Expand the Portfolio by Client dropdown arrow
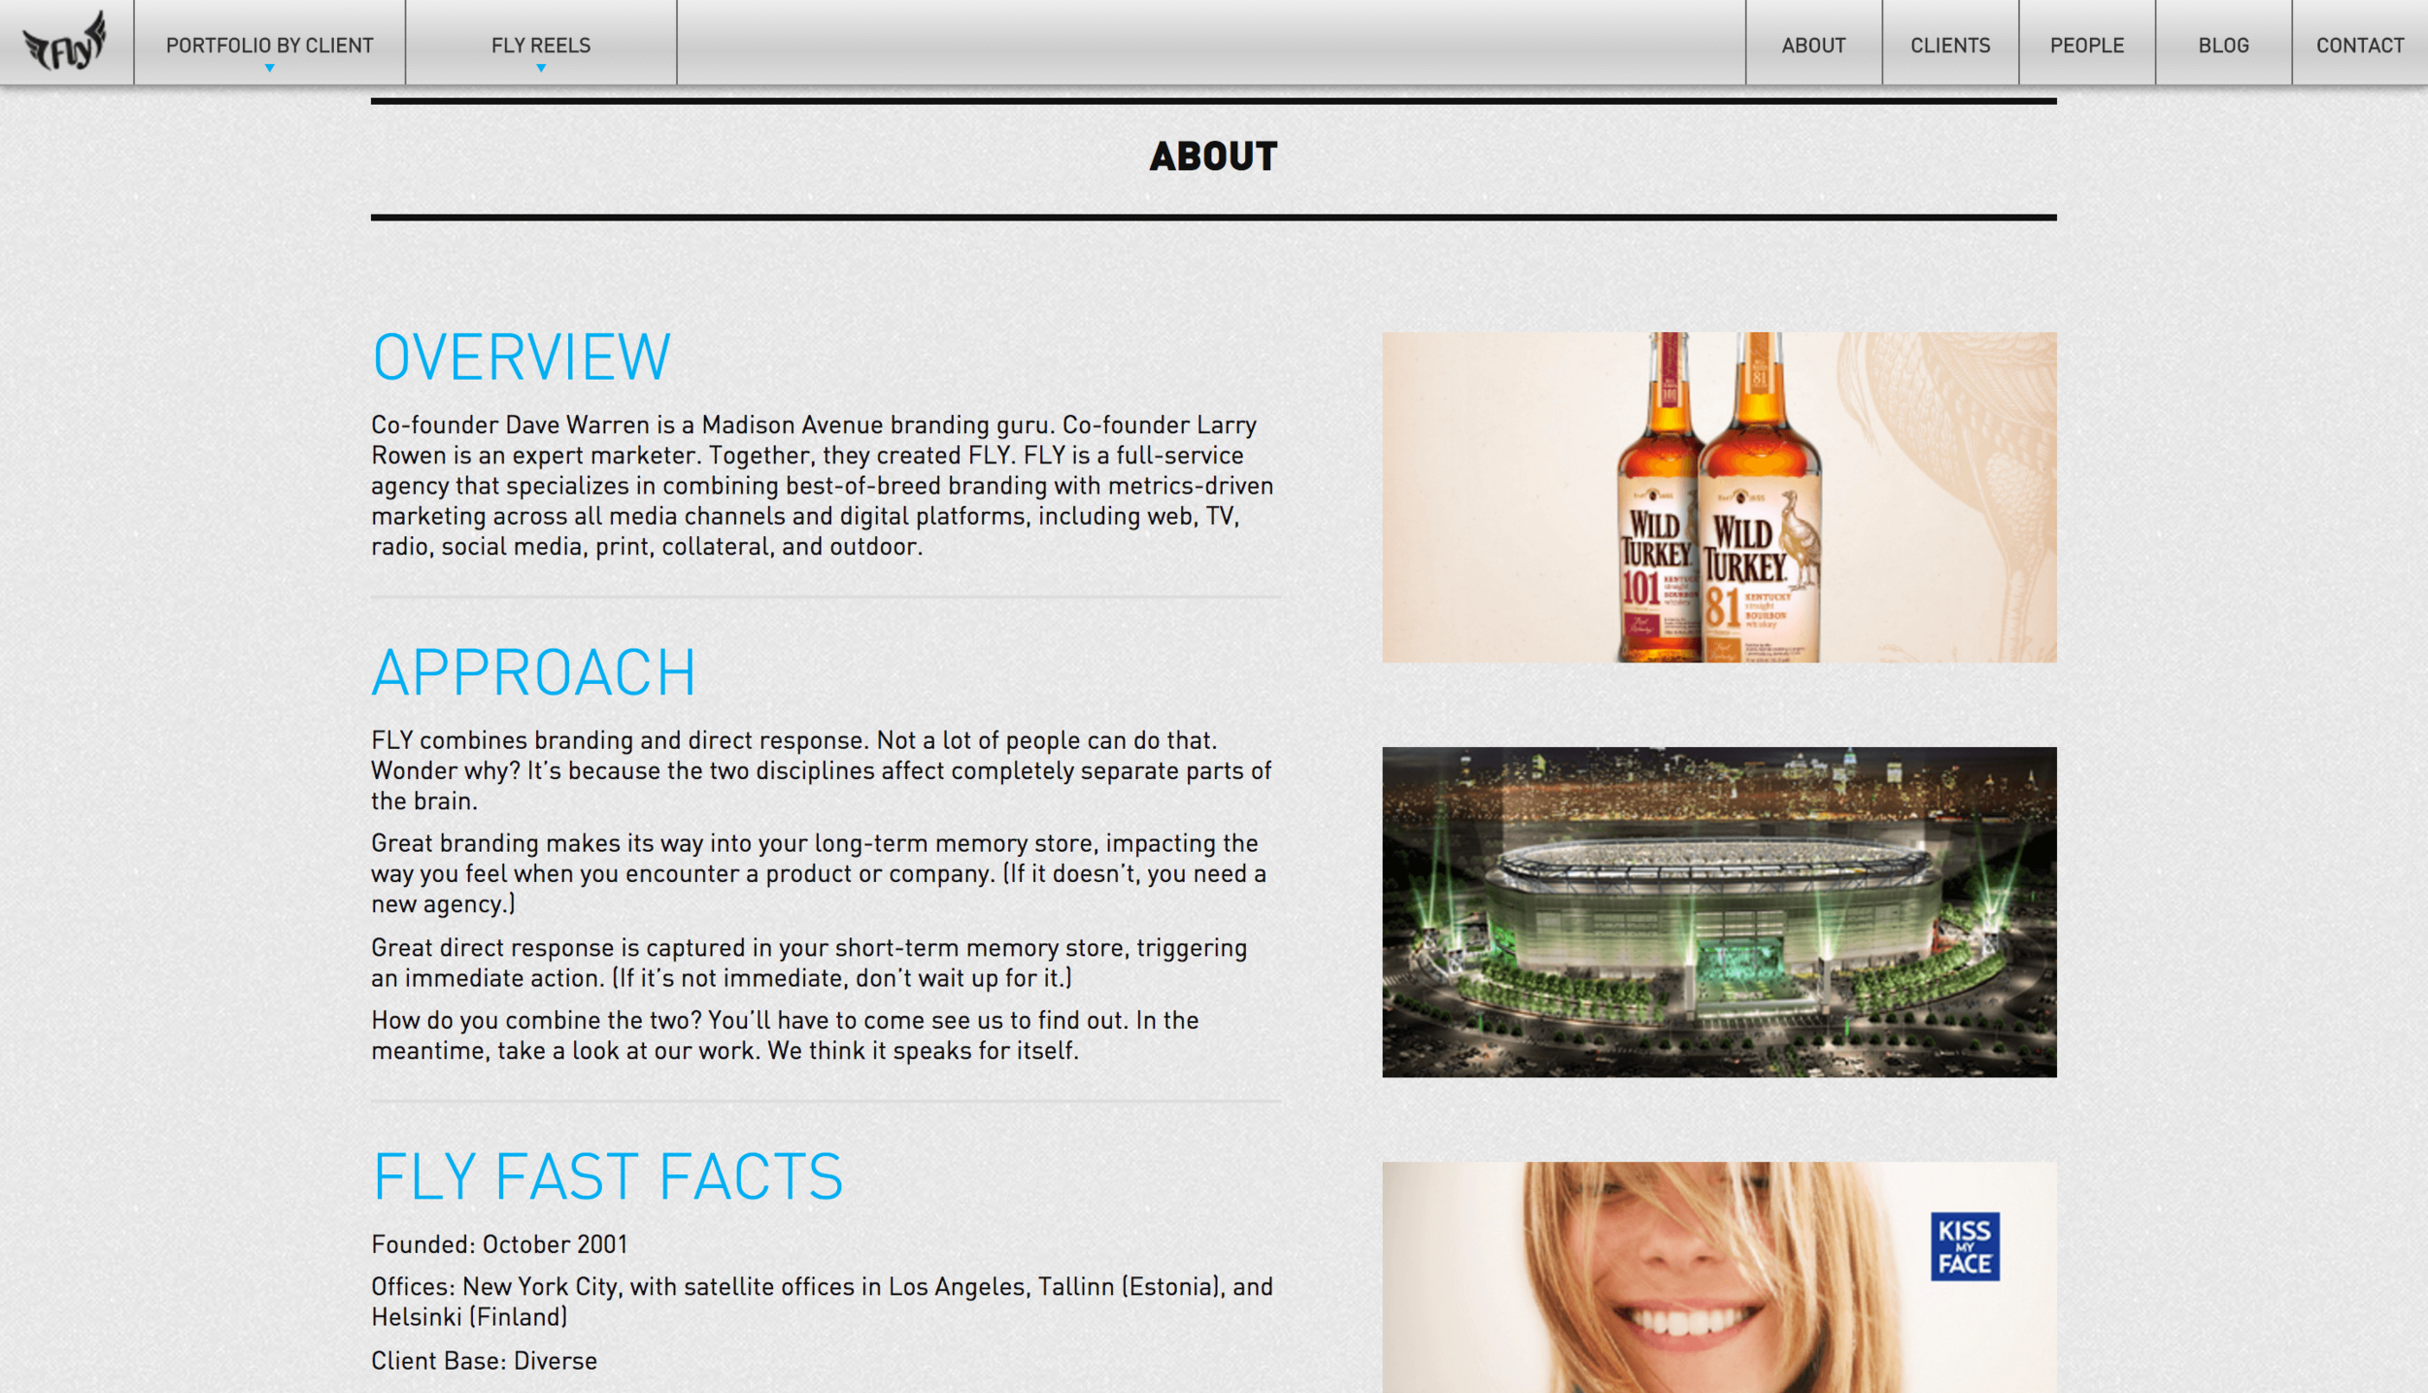 pos(270,68)
